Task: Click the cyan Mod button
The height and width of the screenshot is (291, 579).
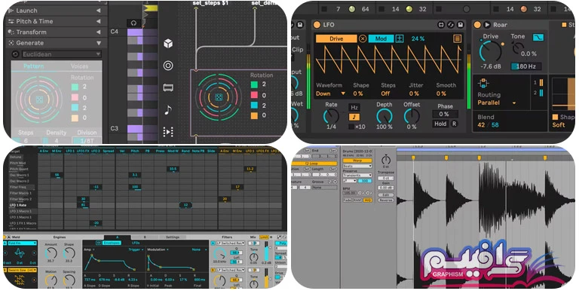Action: click(381, 38)
